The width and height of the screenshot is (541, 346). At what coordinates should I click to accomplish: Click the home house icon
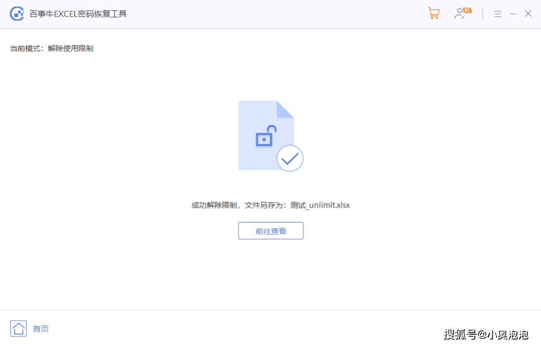click(19, 329)
